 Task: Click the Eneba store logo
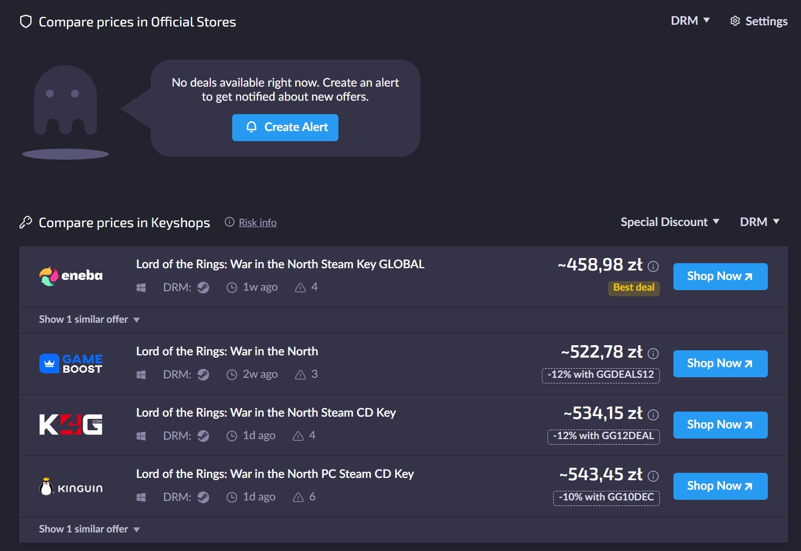(x=71, y=276)
